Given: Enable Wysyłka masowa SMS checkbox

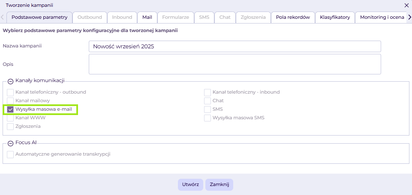Looking at the screenshot, I should pos(208,118).
